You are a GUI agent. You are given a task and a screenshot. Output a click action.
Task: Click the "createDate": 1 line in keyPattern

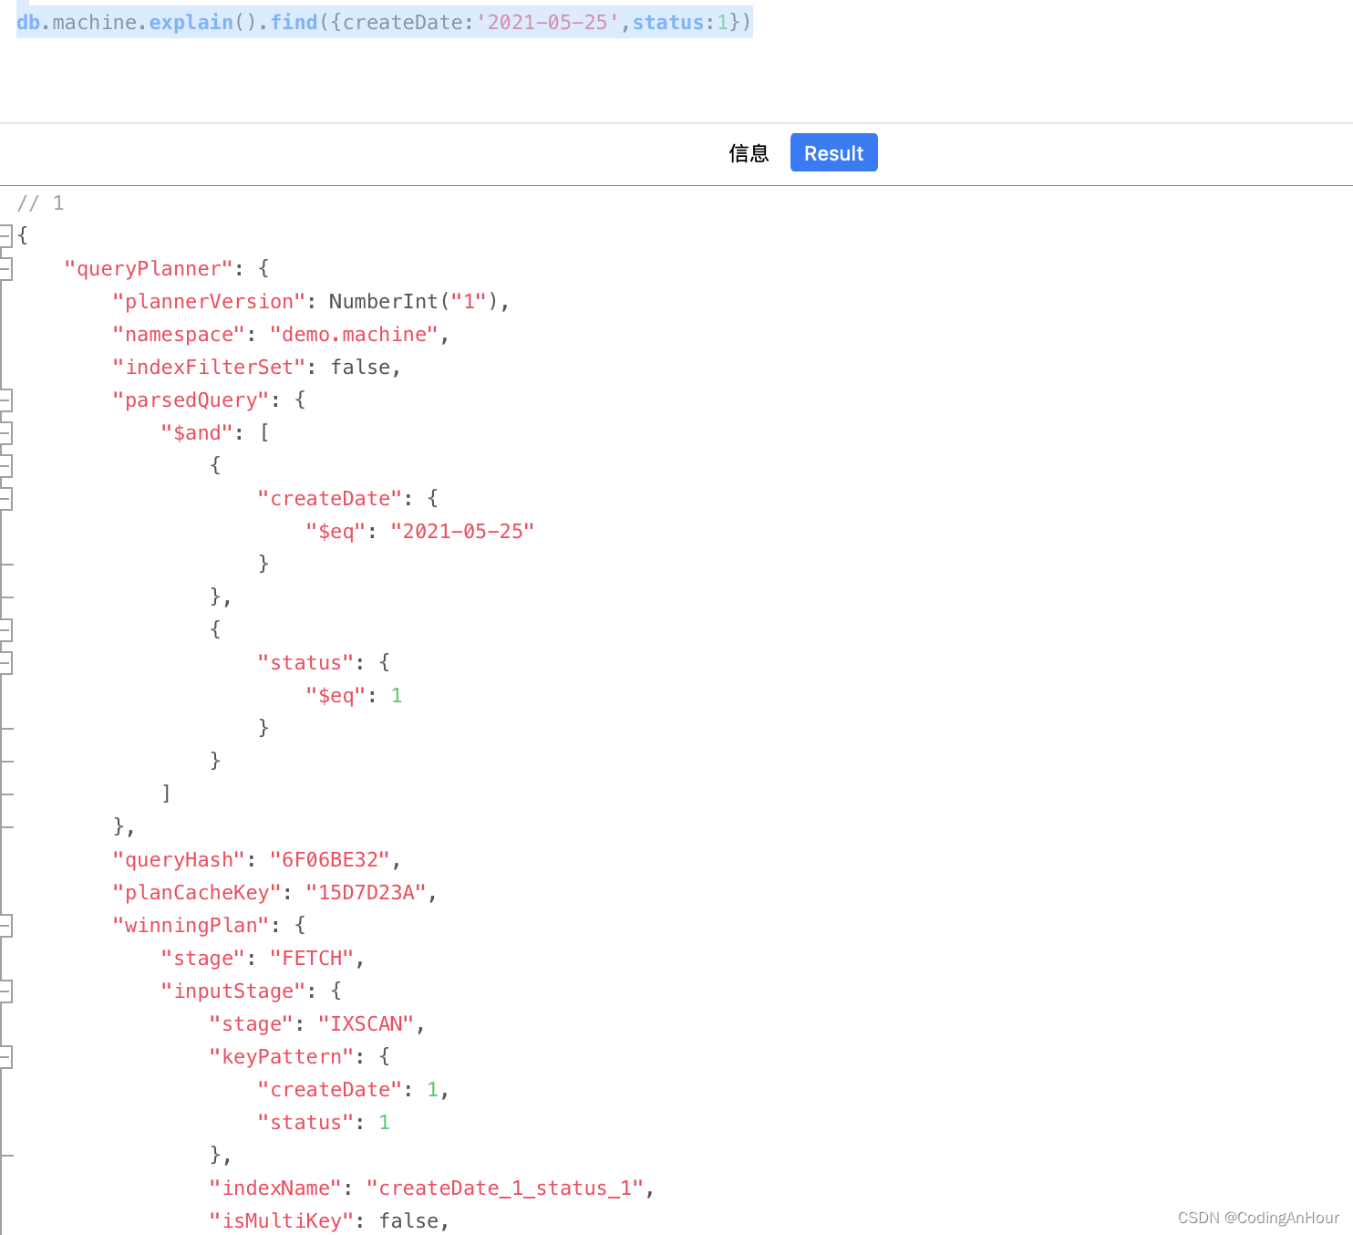353,1089
